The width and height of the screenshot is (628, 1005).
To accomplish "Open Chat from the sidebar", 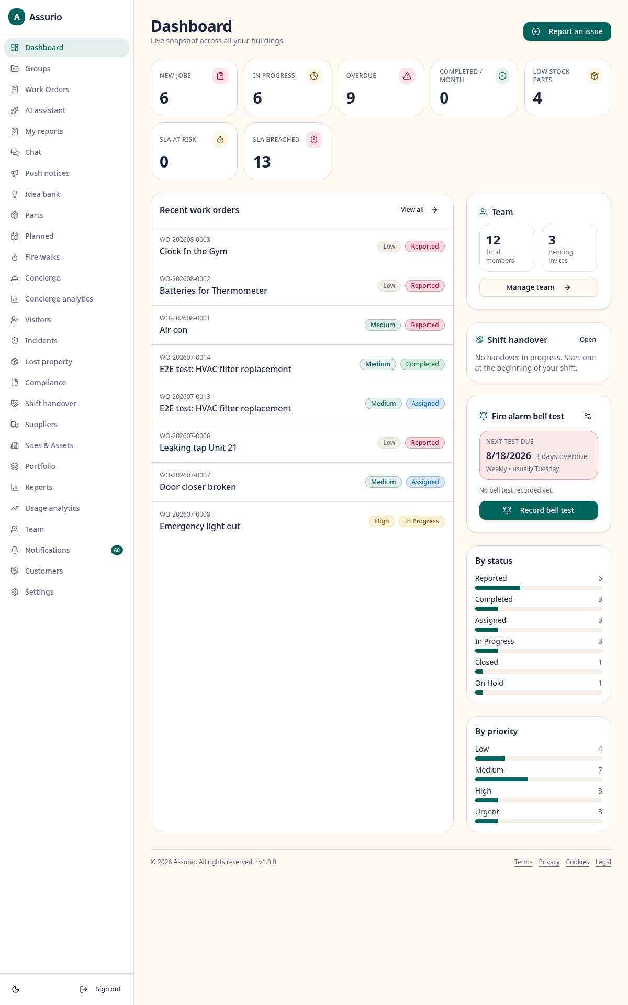I will coord(66,152).
